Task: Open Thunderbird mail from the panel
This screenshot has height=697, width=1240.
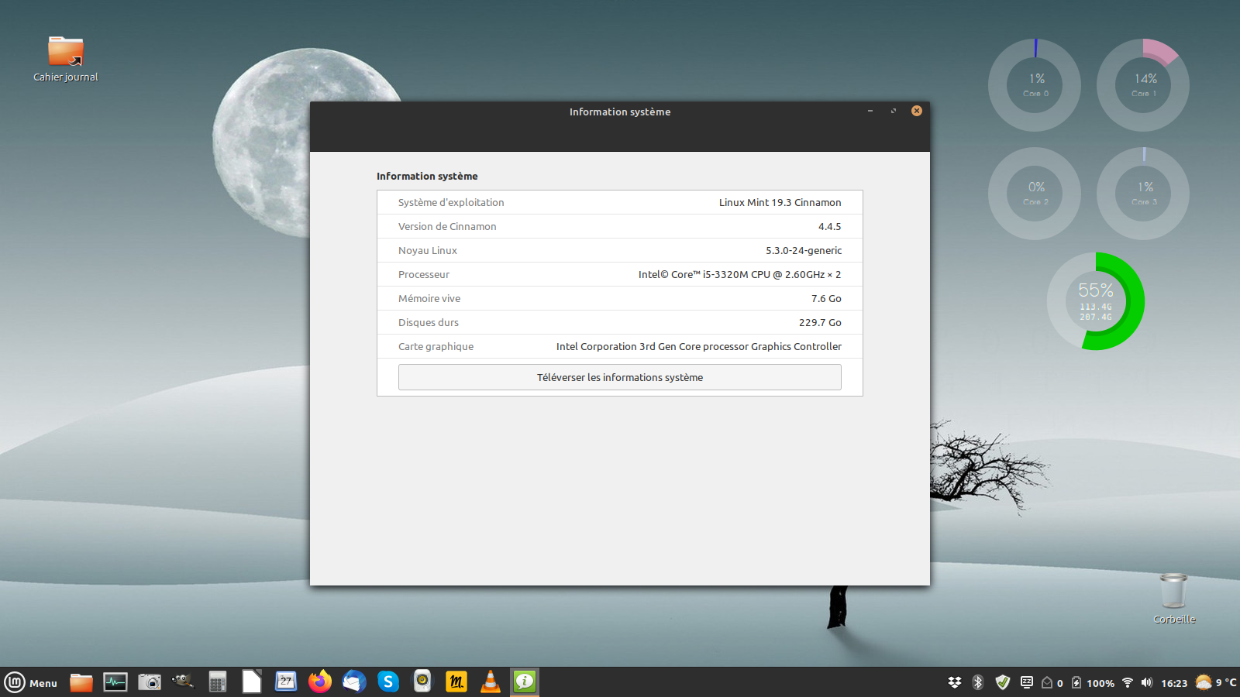Action: tap(354, 682)
